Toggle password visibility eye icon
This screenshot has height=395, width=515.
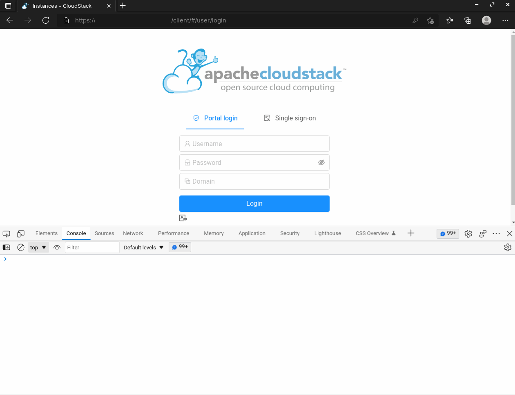tap(321, 162)
